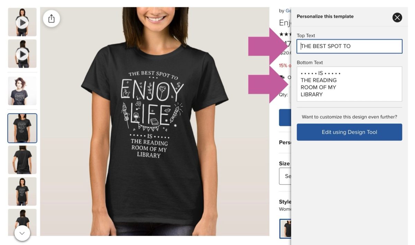Click the main Enjoy Life shirt image
The image size is (415, 245).
point(155,121)
